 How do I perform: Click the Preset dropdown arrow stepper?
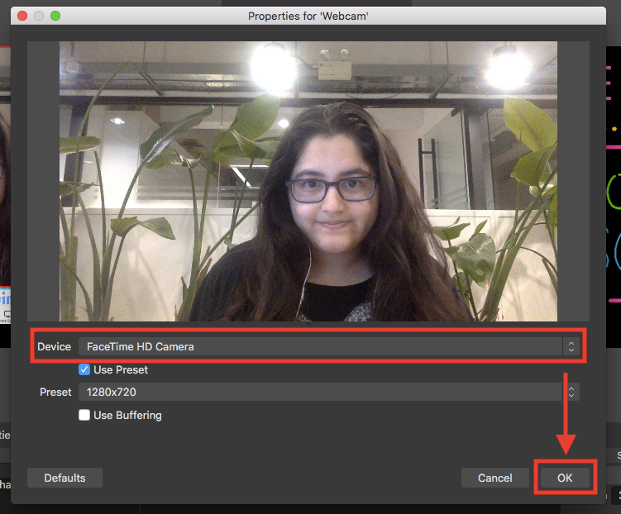coord(571,393)
